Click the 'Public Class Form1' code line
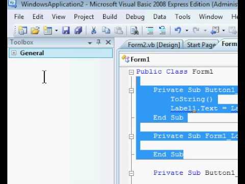 click(175, 72)
